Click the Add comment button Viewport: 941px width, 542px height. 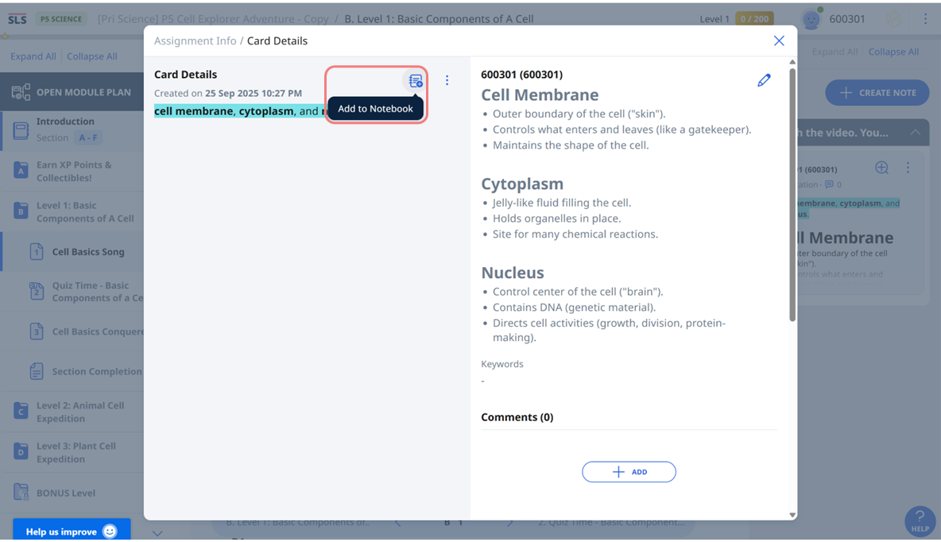[x=629, y=471]
